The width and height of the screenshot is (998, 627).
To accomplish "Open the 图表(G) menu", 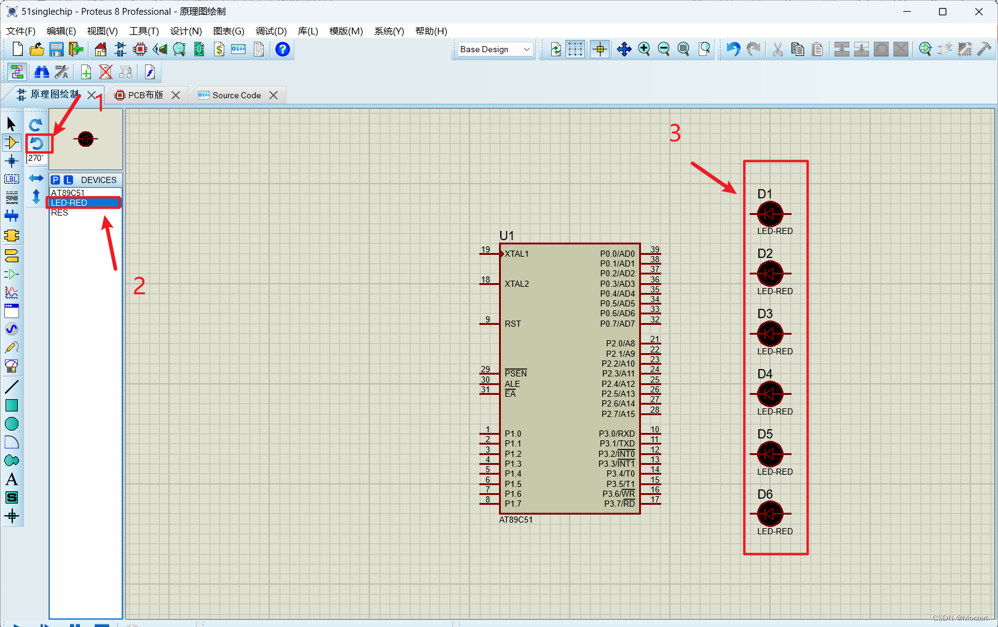I will (229, 31).
